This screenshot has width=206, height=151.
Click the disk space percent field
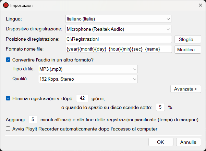160,107
